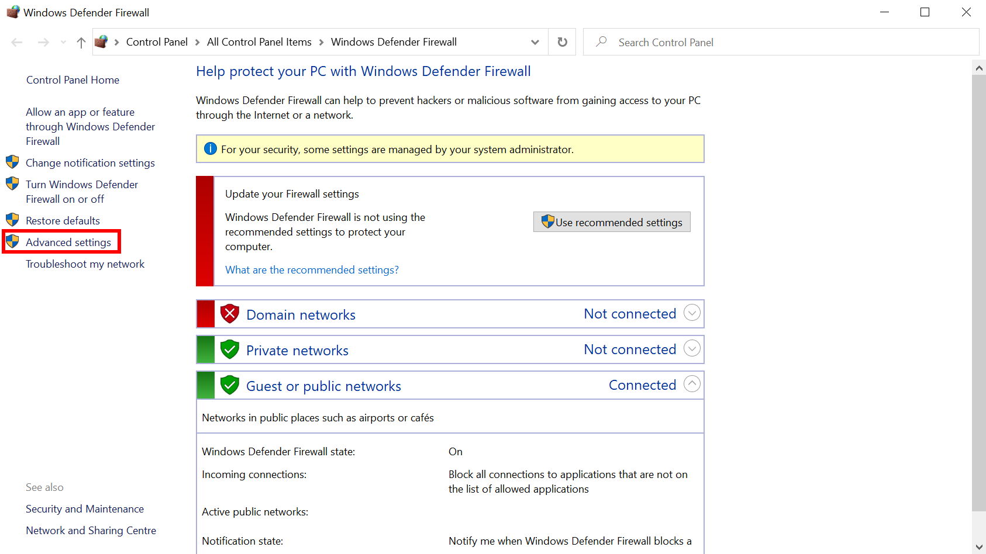The image size is (986, 554).
Task: Click shield icon beside Restore defaults
Action: pyautogui.click(x=12, y=220)
